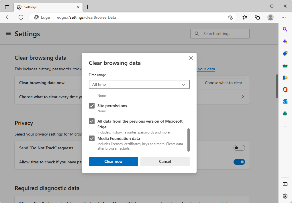This screenshot has width=292, height=203.
Task: Add this page to favorites star icon
Action: [230, 17]
